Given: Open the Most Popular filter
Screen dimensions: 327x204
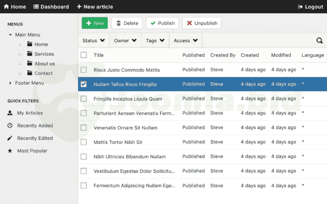Looking at the screenshot, I should pos(32,151).
